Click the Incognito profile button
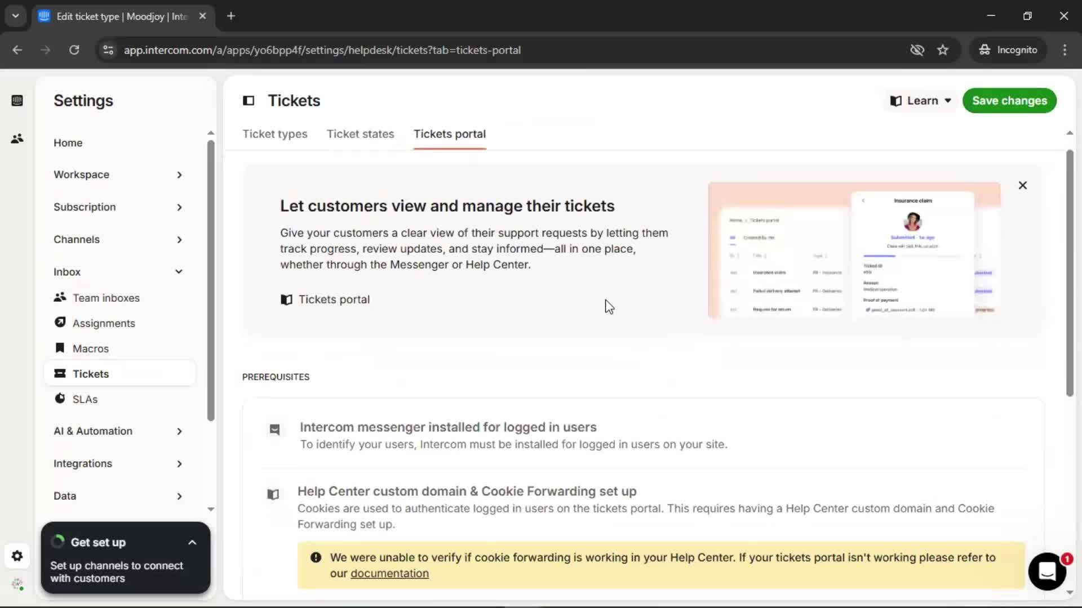1082x608 pixels. [x=1008, y=50]
